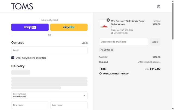174x110 pixels.
Task: Focus the Email input field
Action: pos(49,50)
